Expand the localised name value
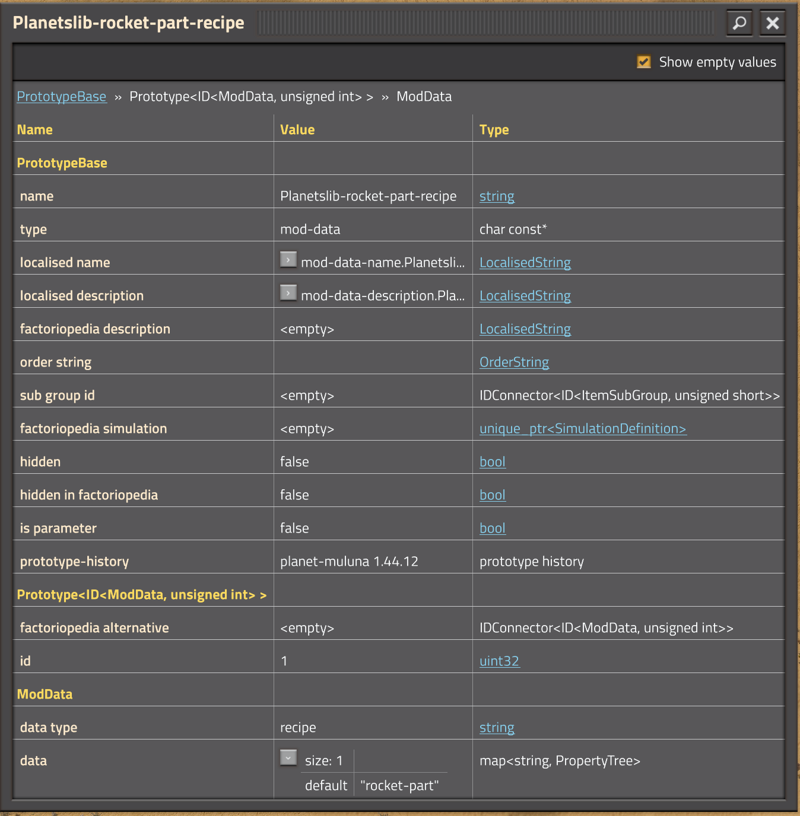Image resolution: width=800 pixels, height=816 pixels. 288,260
